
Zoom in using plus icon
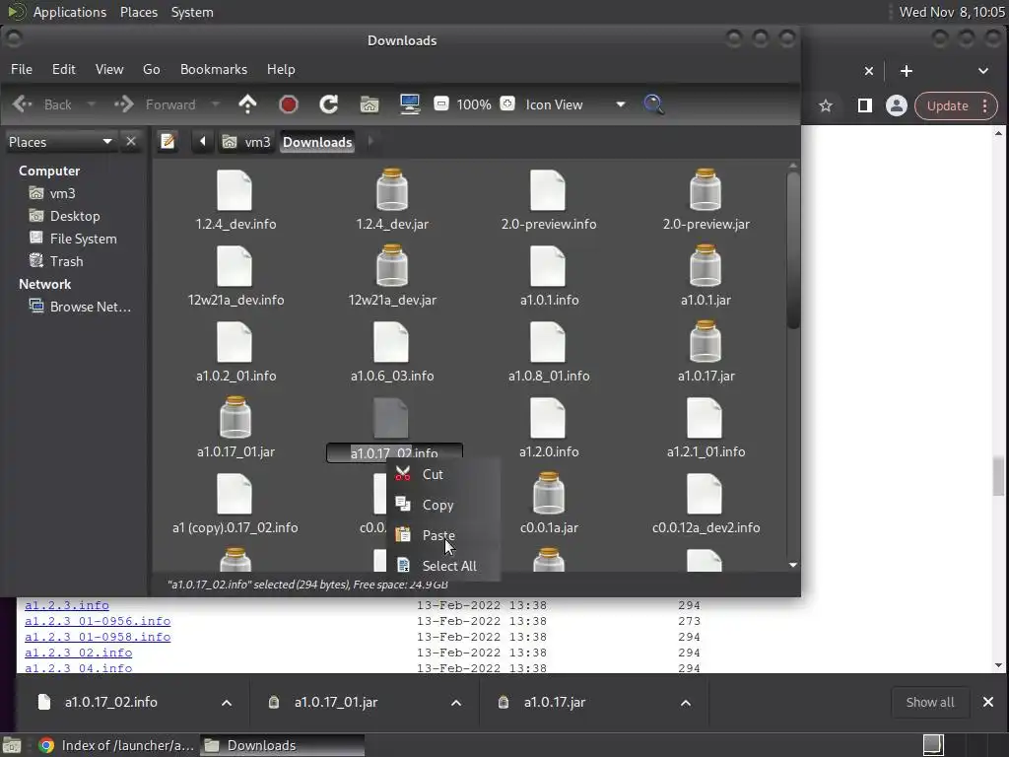click(x=507, y=103)
